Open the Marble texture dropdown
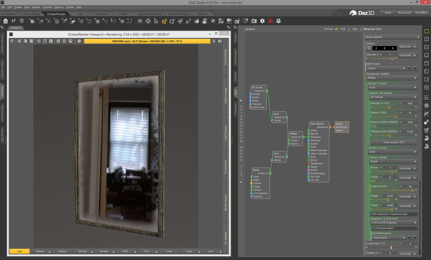The height and width of the screenshot is (260, 431). click(x=393, y=162)
